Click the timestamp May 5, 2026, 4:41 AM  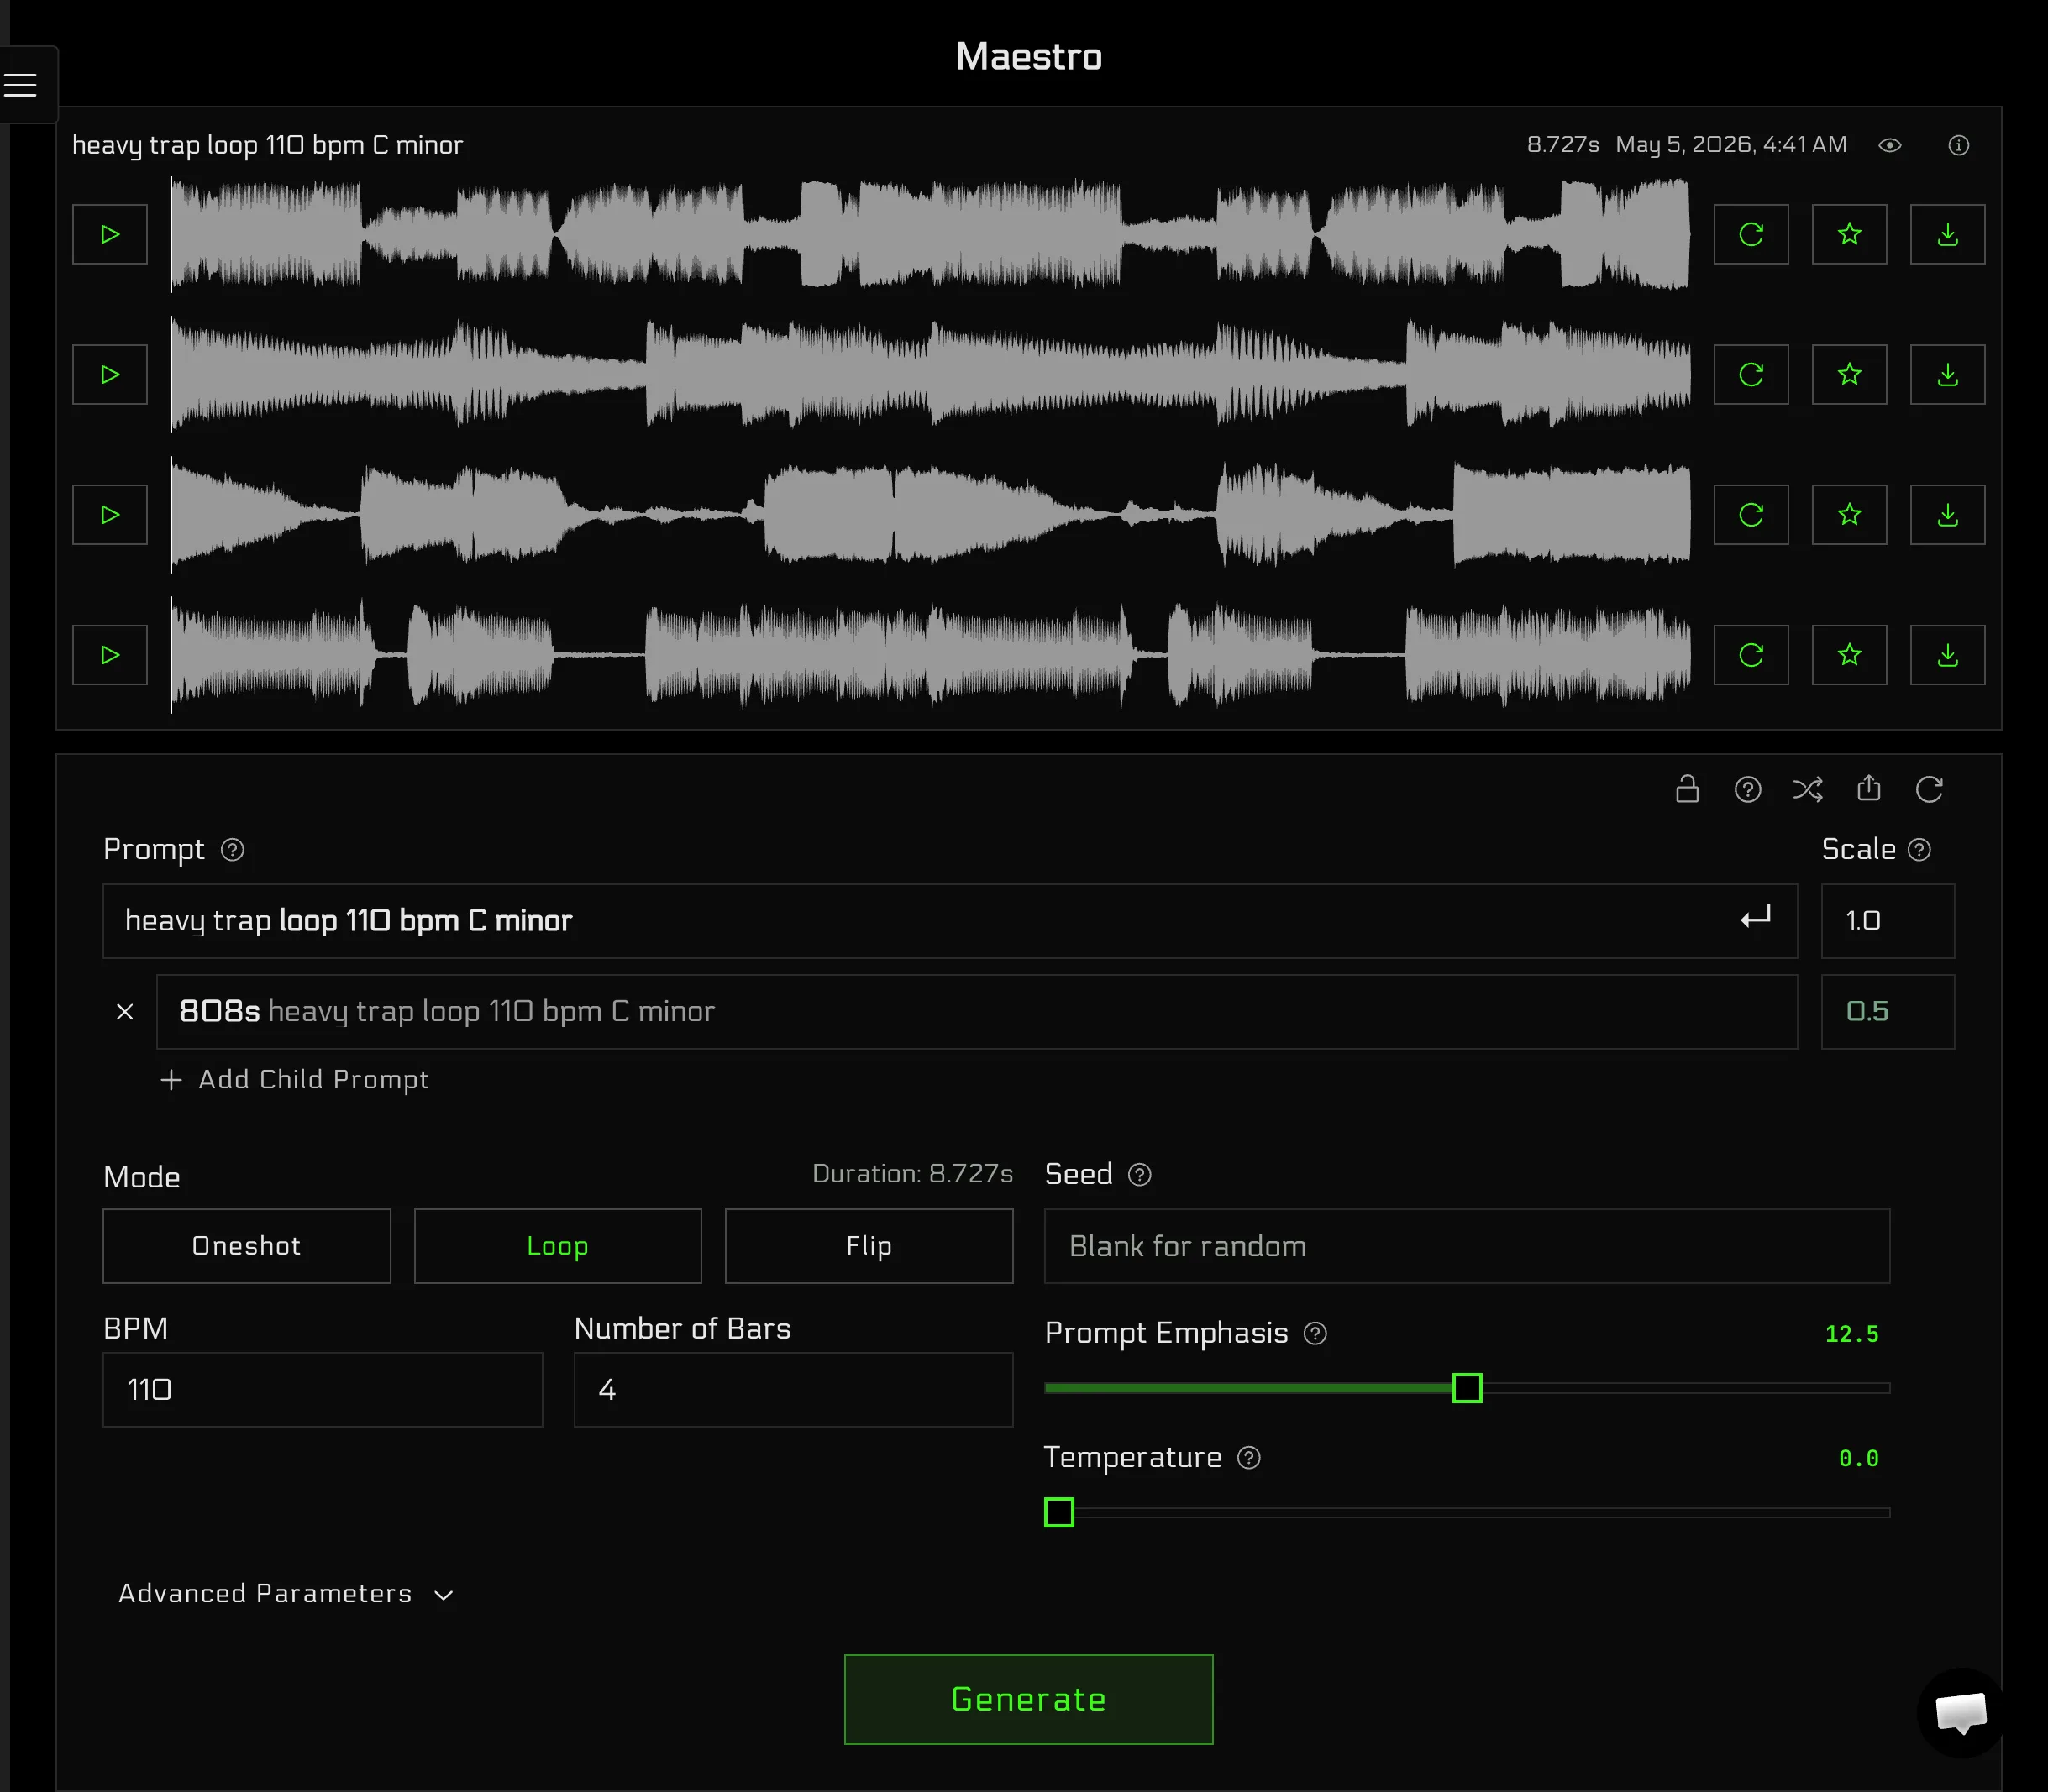[x=1730, y=144]
